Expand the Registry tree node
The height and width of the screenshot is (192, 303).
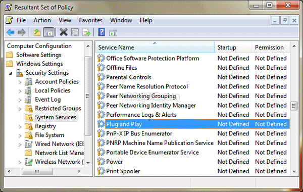[20, 127]
